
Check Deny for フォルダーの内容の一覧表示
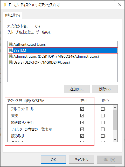[103, 129]
